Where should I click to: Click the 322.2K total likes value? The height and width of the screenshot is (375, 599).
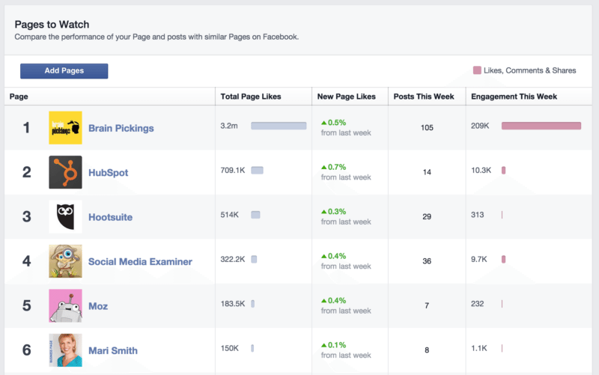[233, 259]
